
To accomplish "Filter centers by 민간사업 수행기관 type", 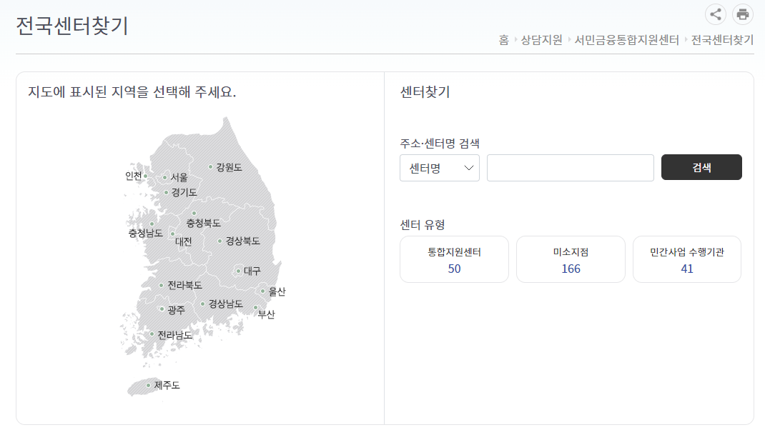I will point(686,259).
